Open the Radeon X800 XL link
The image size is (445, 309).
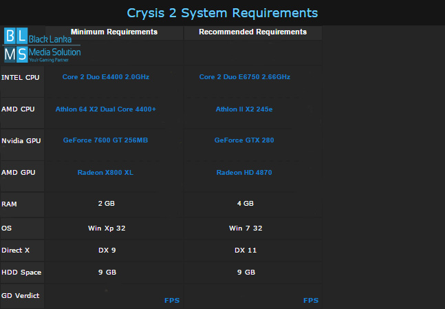click(105, 173)
